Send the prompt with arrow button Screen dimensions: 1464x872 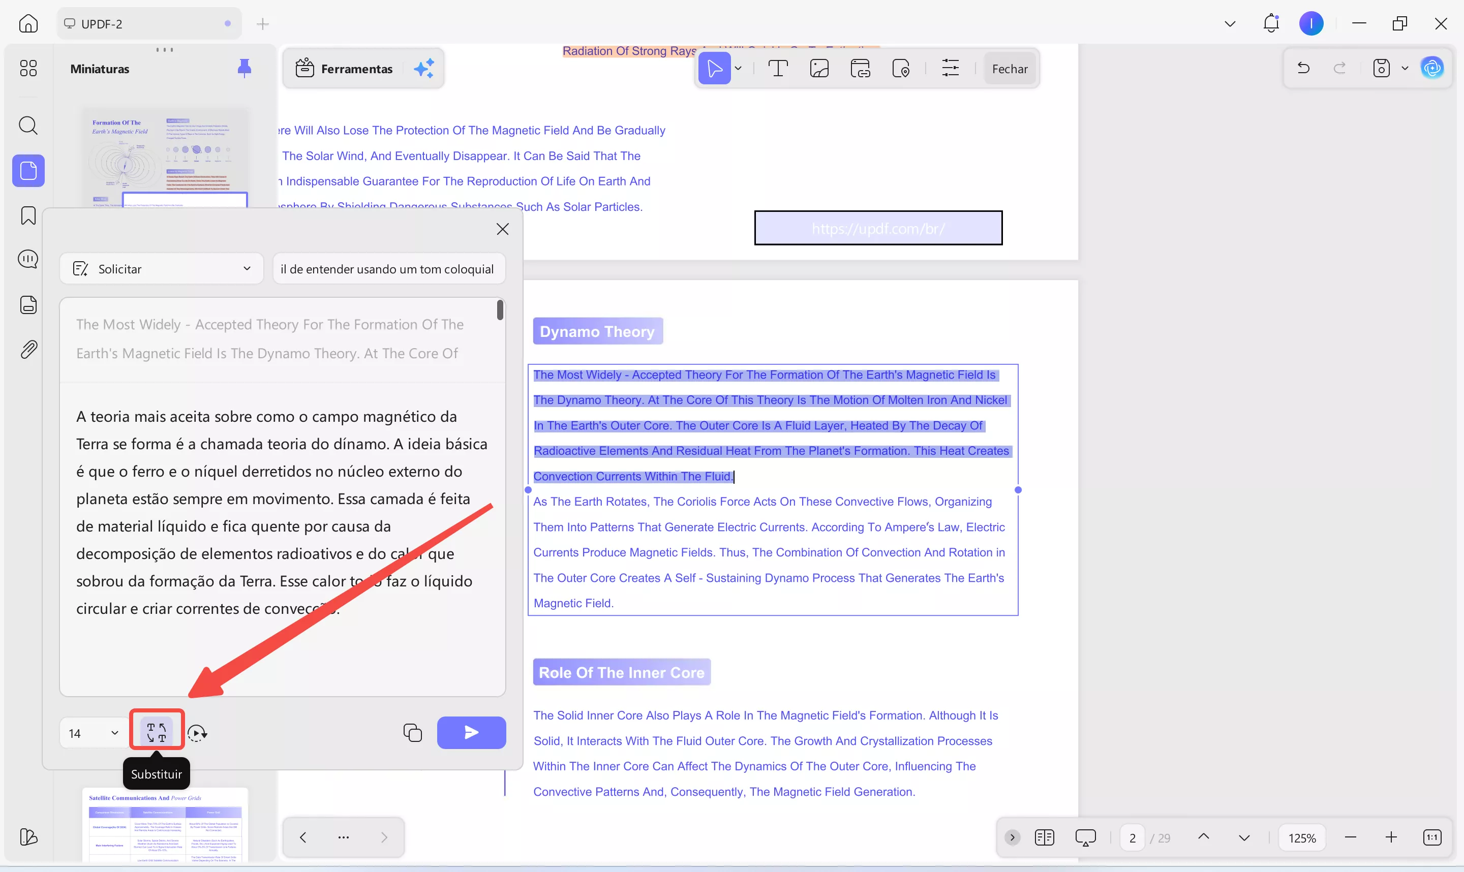[471, 732]
